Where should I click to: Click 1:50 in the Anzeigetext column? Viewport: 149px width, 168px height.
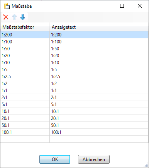(99, 49)
